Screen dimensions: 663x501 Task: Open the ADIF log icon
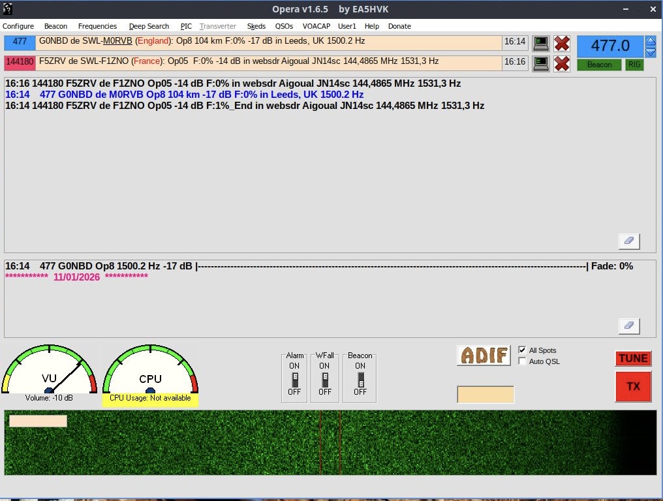point(484,356)
